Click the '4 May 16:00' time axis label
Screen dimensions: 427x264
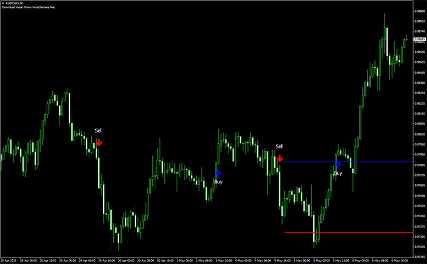[x=283, y=260]
